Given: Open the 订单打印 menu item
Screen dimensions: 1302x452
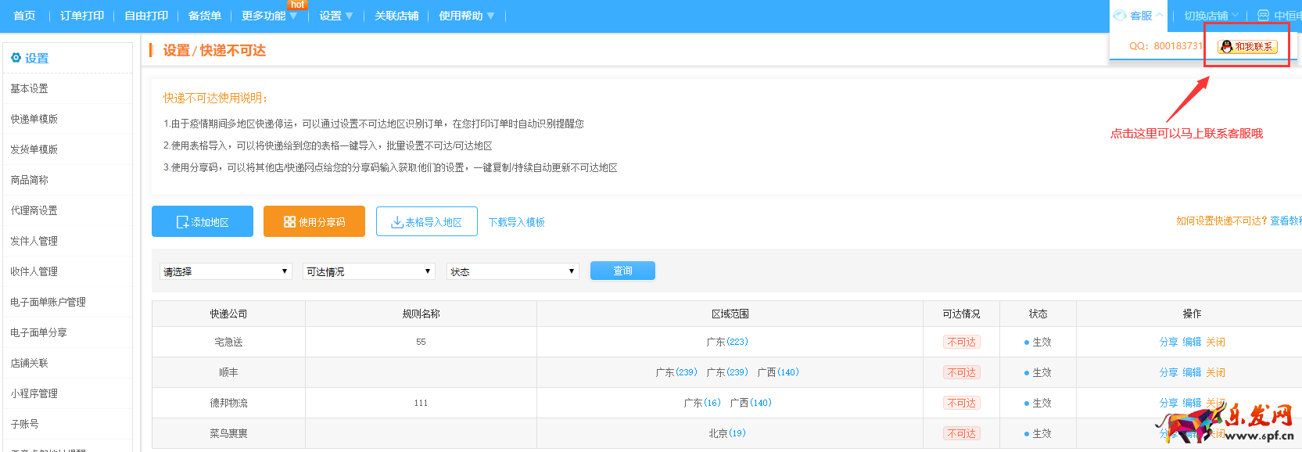Looking at the screenshot, I should (x=82, y=16).
